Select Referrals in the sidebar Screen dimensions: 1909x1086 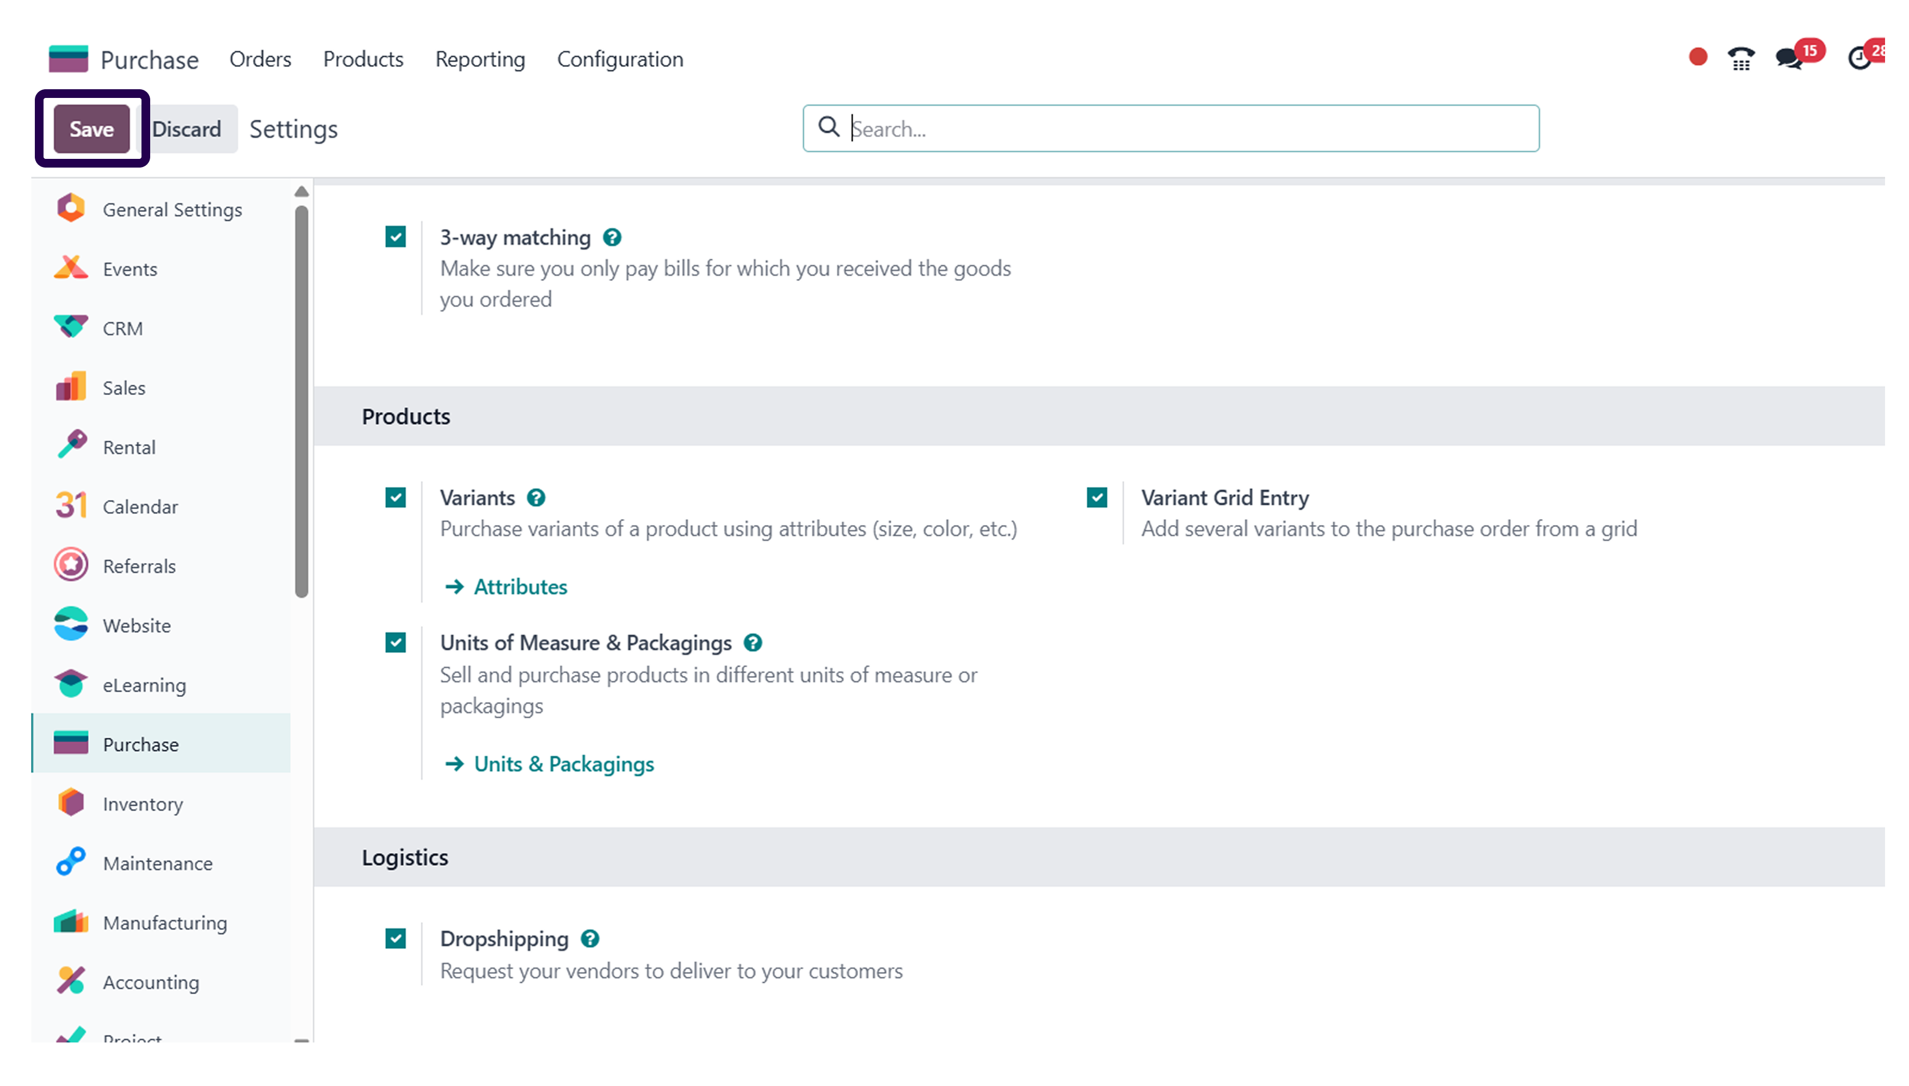[x=161, y=566]
